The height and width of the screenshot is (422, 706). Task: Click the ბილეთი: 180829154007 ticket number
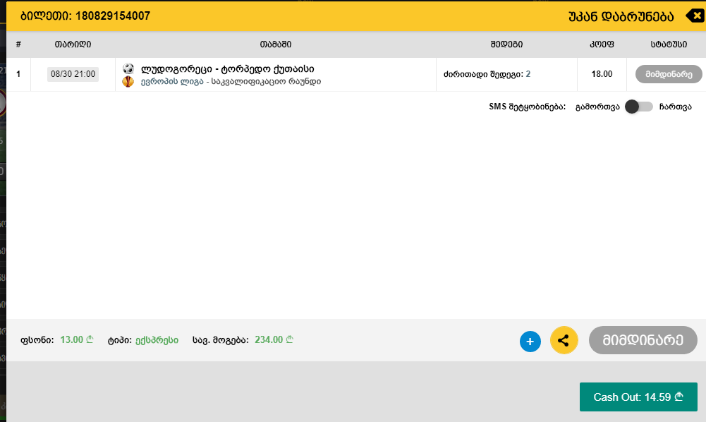point(85,16)
